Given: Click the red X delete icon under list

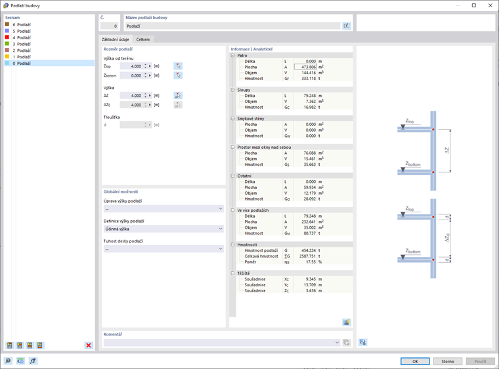Looking at the screenshot, I should point(89,345).
